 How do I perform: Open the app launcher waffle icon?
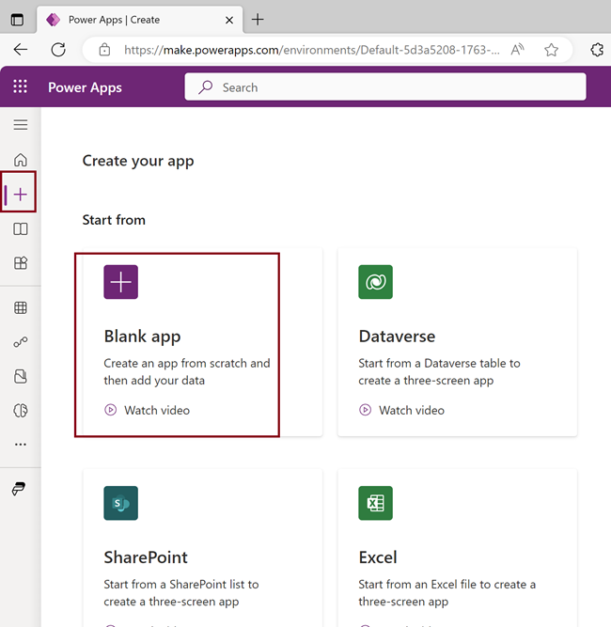point(20,86)
